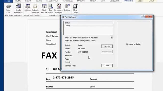Click the Send a Fax ribbon icon
The width and height of the screenshot is (163, 91).
(8, 9)
